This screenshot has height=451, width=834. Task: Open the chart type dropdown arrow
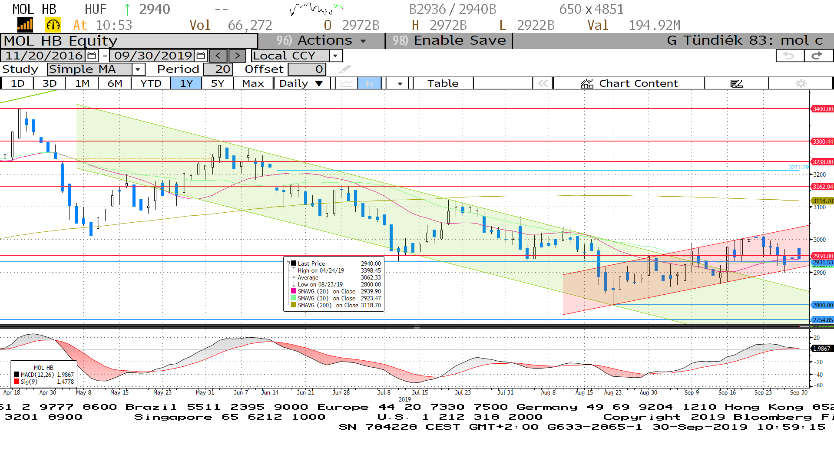coord(400,83)
